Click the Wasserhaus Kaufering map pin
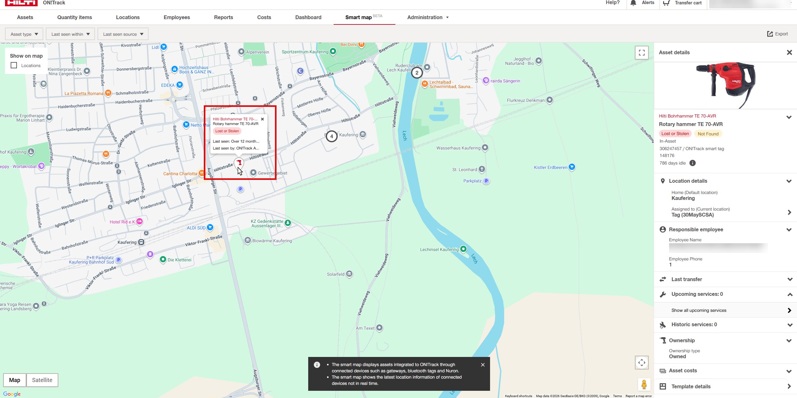Screen dimensions: 797x398 click(485, 147)
